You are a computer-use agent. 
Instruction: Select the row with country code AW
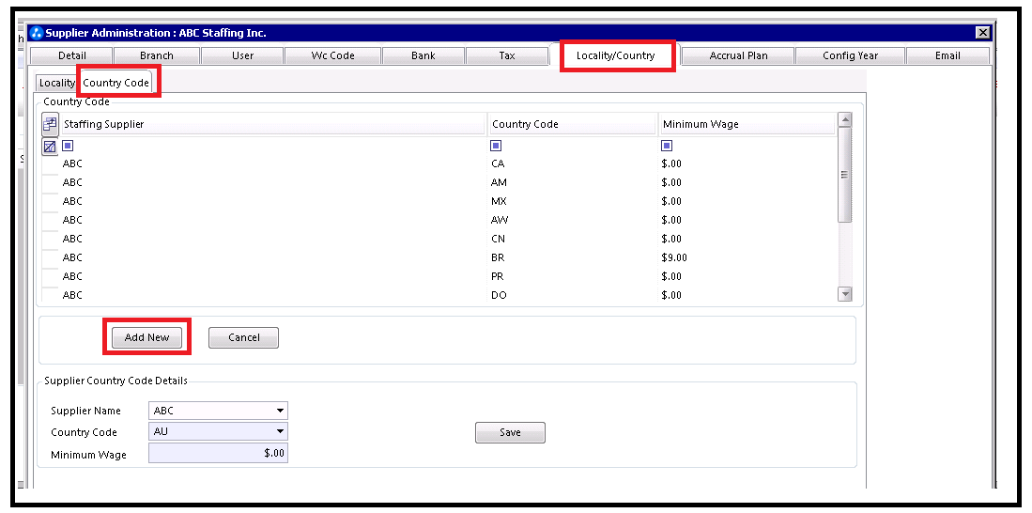click(x=438, y=220)
